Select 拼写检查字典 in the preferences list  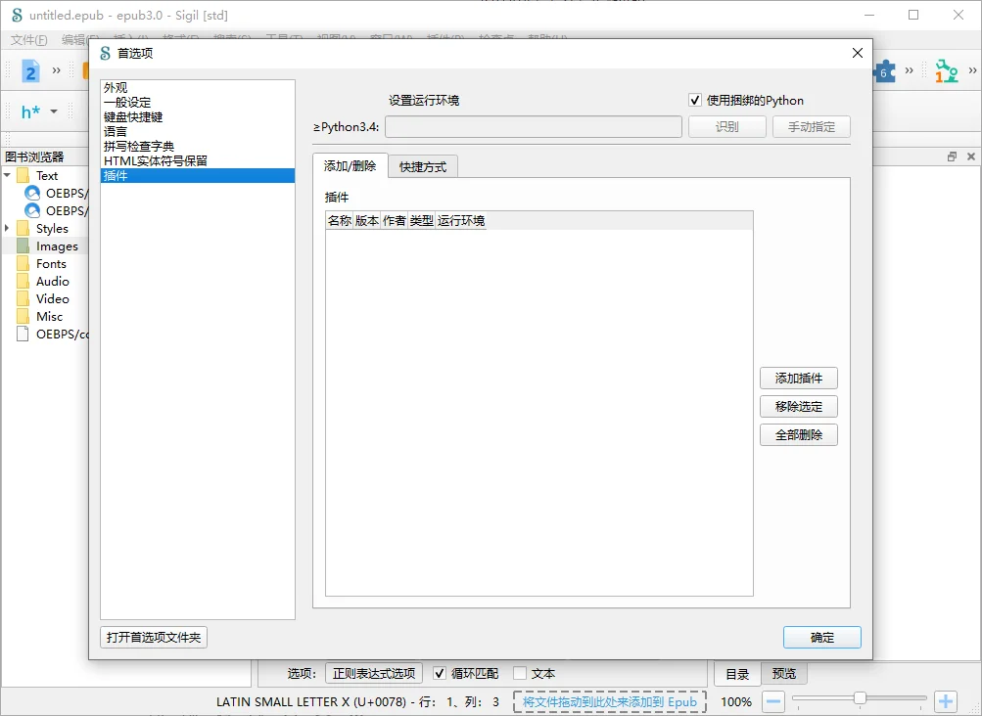point(197,146)
